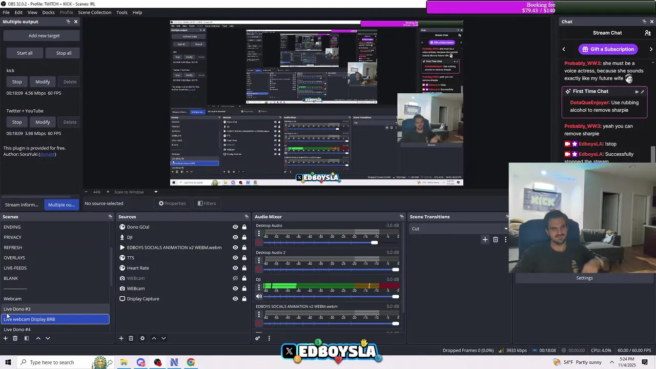This screenshot has width=656, height=369.
Task: Move scene down with the down arrow
Action: coord(48,338)
